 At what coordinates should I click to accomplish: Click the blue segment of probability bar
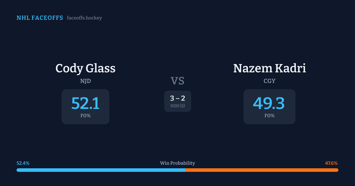pyautogui.click(x=101, y=170)
